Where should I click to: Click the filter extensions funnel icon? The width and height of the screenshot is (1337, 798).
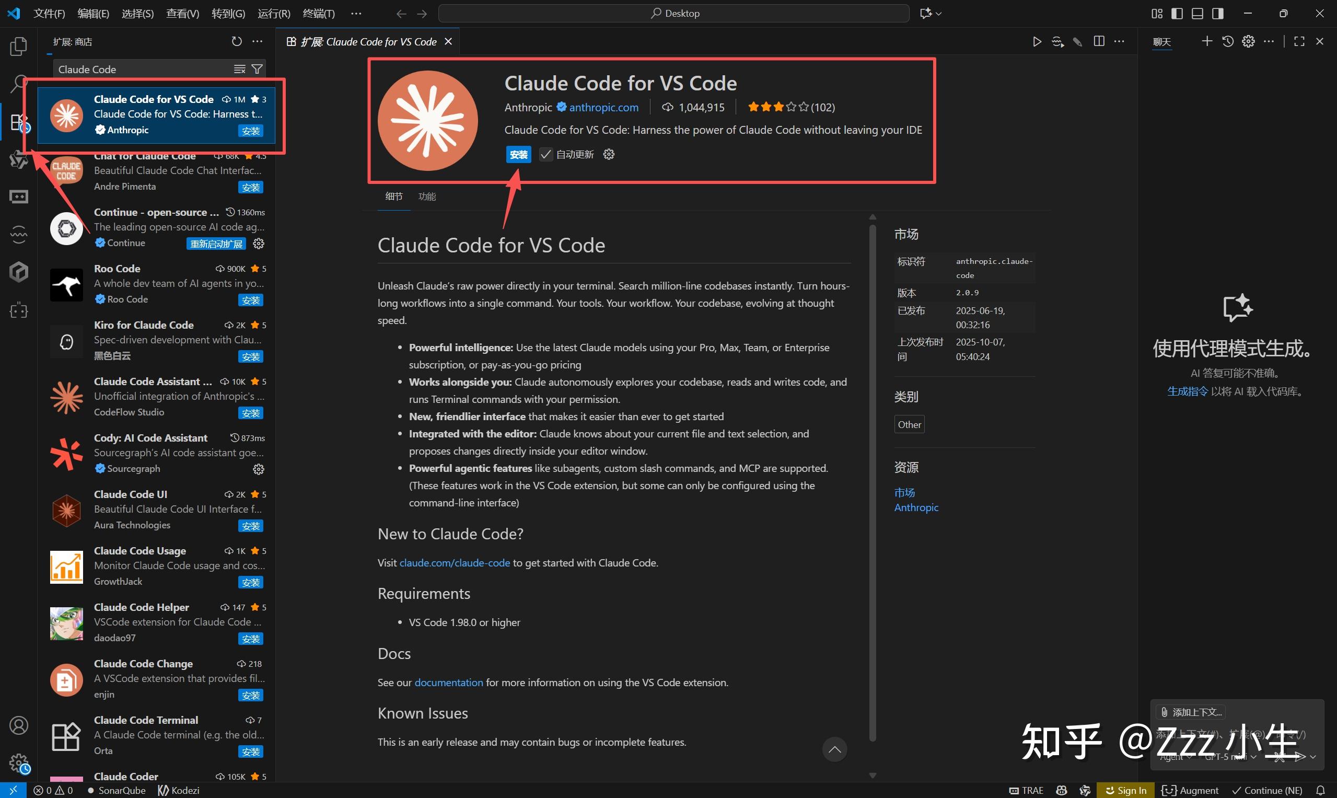(258, 69)
